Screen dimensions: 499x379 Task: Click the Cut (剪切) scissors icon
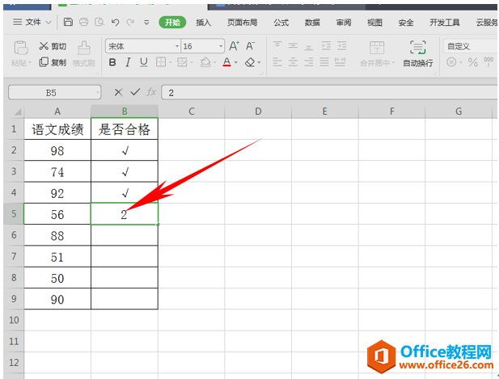point(44,46)
